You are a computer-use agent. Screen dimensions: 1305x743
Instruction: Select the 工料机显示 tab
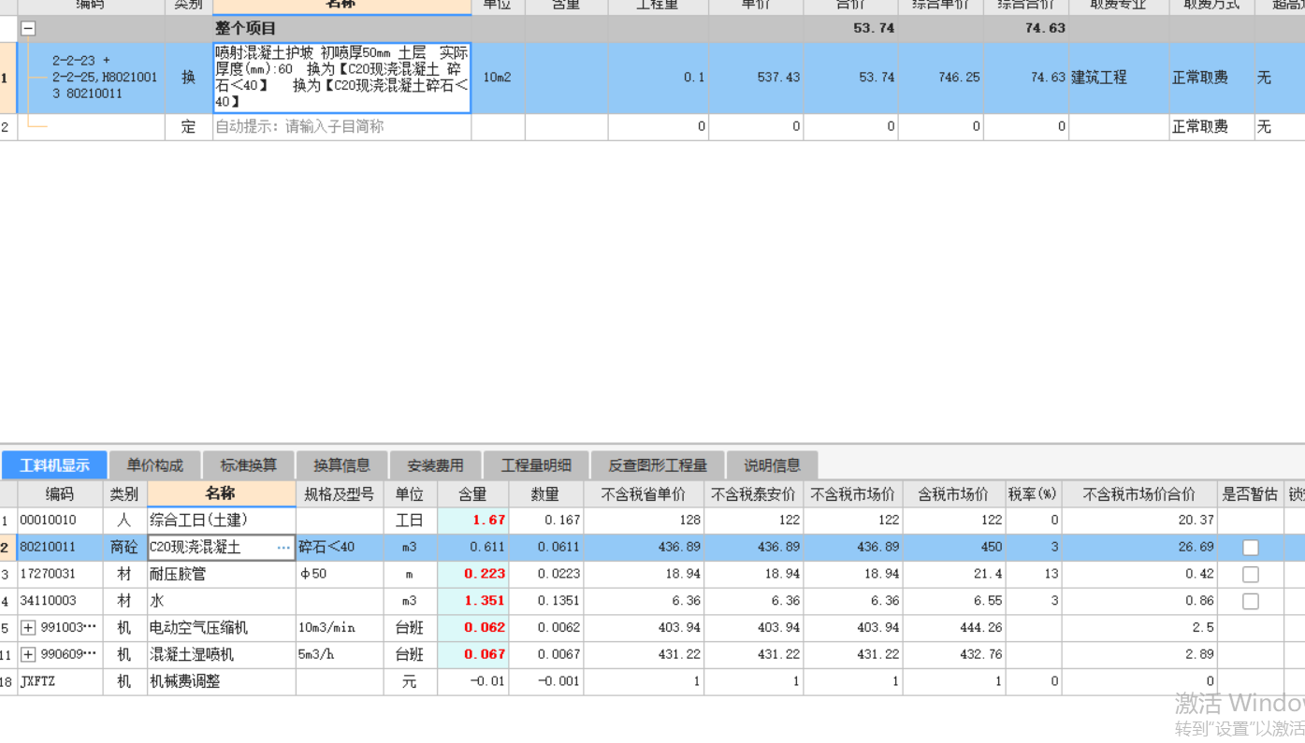(x=54, y=465)
